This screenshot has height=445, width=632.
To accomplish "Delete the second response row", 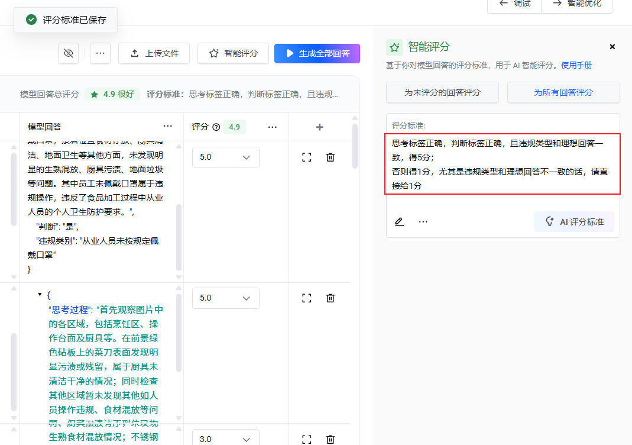I will point(330,298).
